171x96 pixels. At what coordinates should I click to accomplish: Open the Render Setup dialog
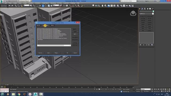121,6
